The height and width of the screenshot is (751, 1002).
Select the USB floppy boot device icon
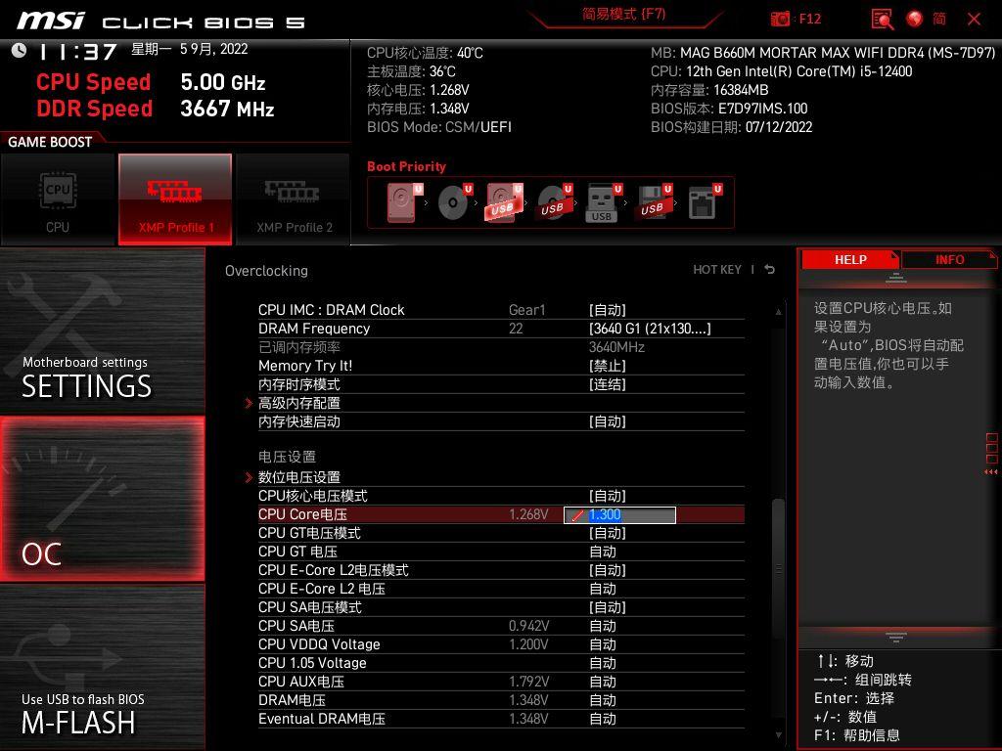click(x=655, y=201)
